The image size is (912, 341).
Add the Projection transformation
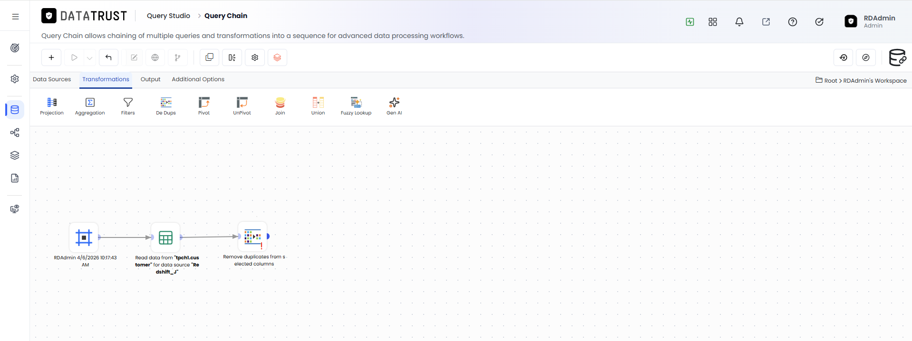tap(52, 106)
